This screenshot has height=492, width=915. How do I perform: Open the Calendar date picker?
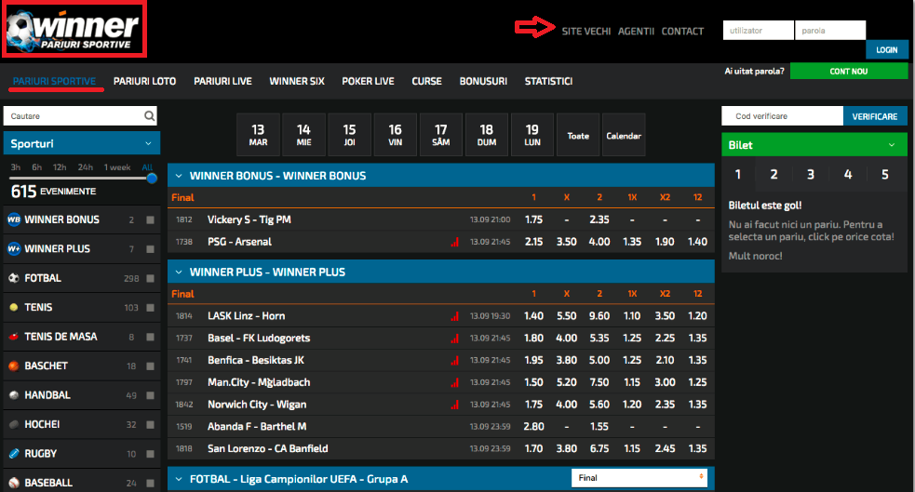(x=624, y=135)
